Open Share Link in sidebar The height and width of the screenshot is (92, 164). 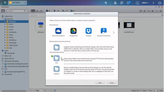click(8, 56)
